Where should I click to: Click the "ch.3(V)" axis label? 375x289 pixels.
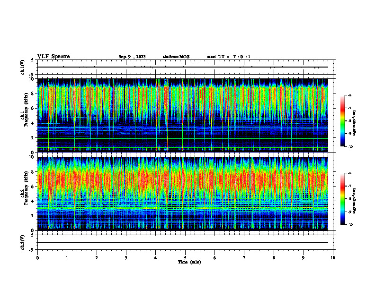(22, 242)
